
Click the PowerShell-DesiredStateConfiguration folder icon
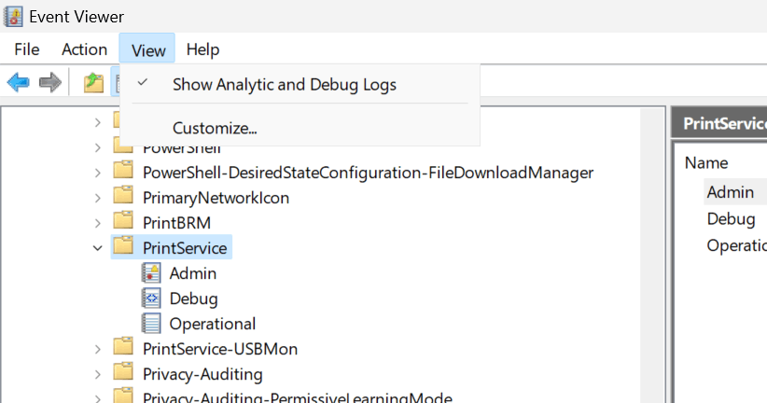point(123,170)
